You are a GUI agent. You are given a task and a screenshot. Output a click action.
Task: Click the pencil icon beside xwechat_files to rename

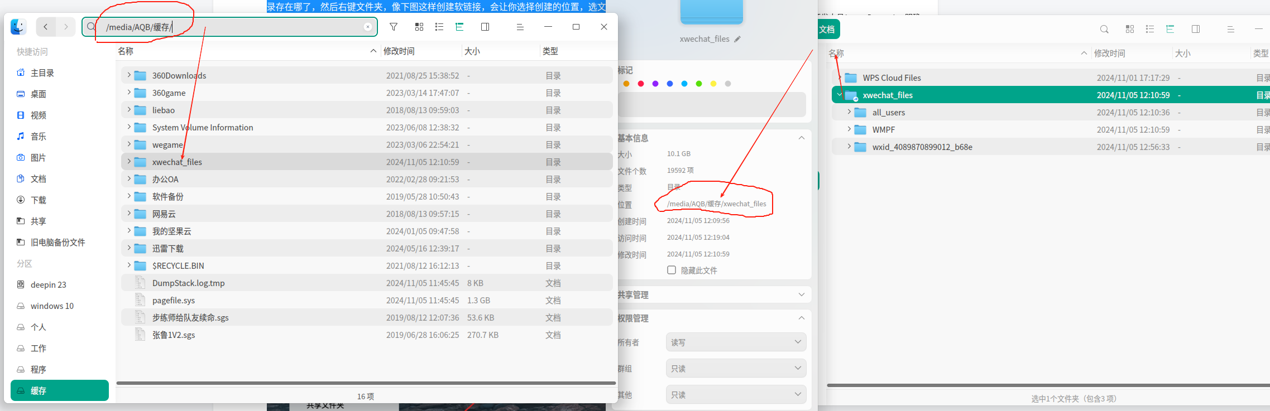pyautogui.click(x=737, y=39)
